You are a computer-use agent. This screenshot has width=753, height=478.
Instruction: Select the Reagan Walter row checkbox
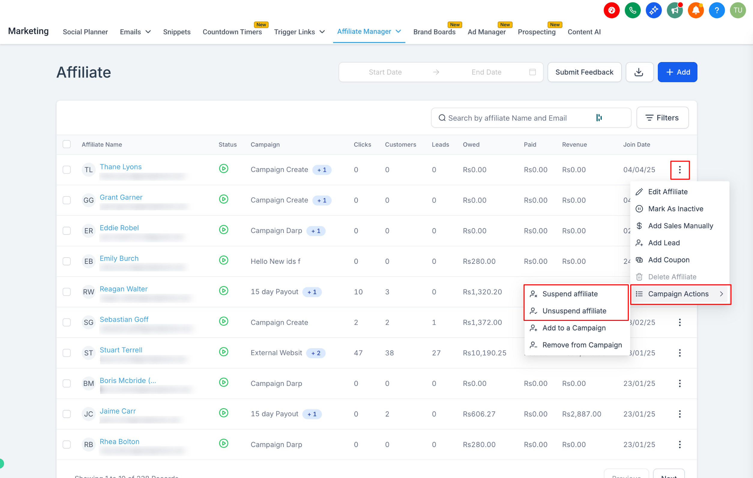point(67,292)
